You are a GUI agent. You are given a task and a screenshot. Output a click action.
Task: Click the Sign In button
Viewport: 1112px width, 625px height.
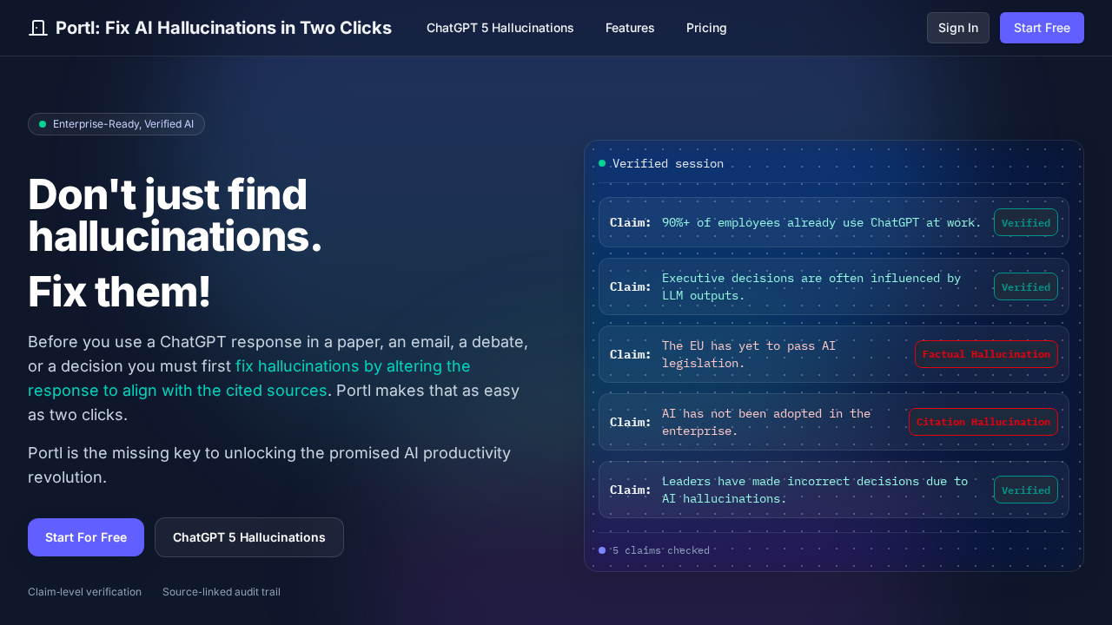[x=957, y=28]
